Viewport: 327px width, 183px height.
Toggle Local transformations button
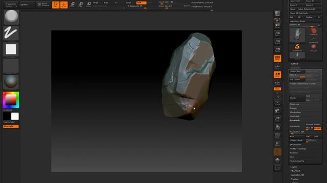(x=277, y=75)
